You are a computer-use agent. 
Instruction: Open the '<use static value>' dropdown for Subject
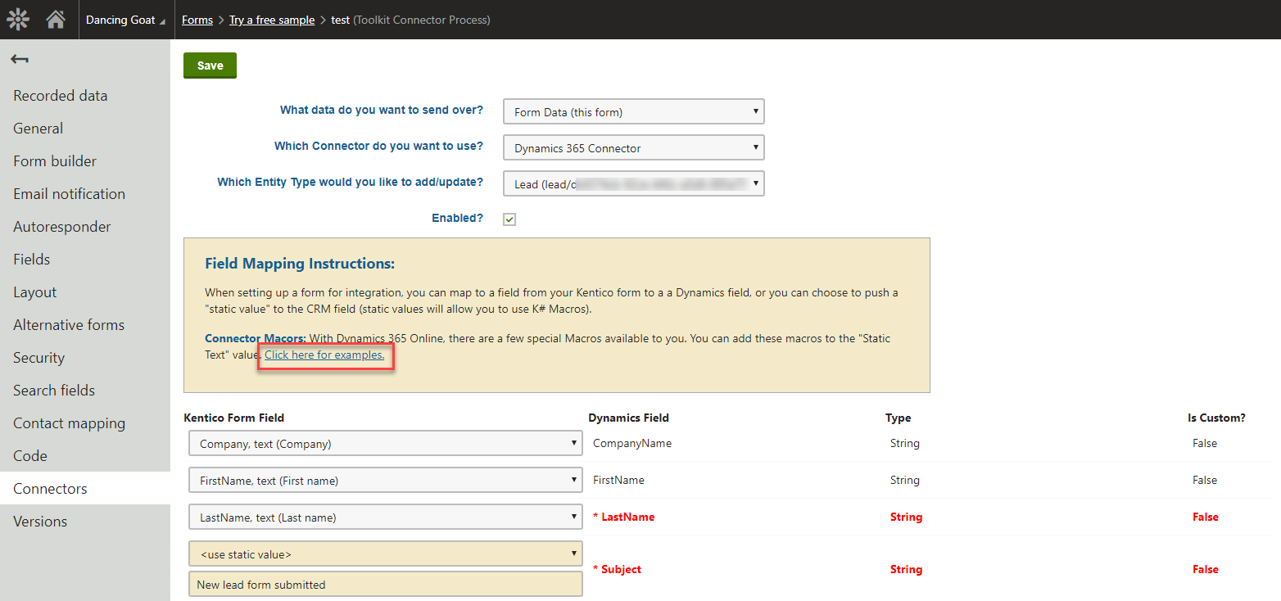[x=385, y=554]
